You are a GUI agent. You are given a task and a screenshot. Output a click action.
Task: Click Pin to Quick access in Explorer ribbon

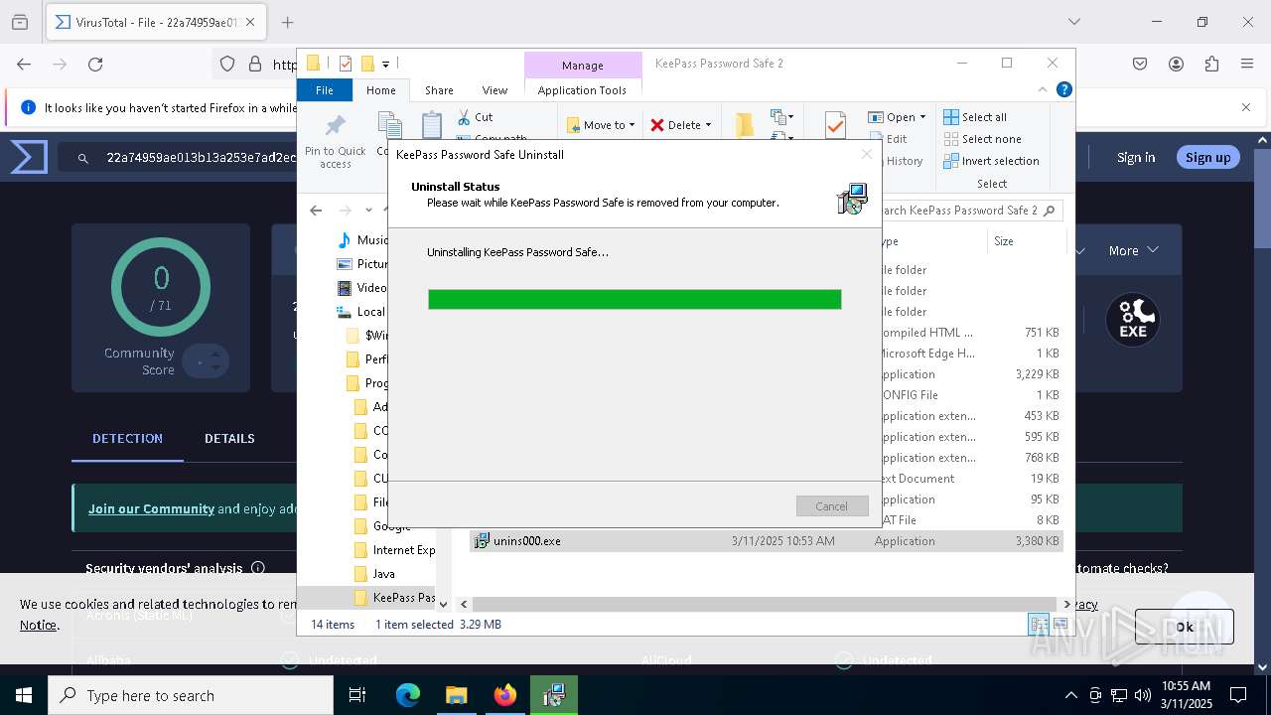[x=336, y=140]
